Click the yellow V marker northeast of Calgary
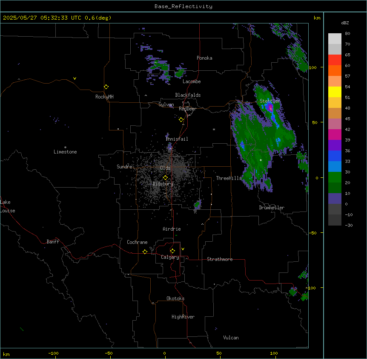Image resolution: width=367 pixels, height=359 pixels. click(x=183, y=249)
